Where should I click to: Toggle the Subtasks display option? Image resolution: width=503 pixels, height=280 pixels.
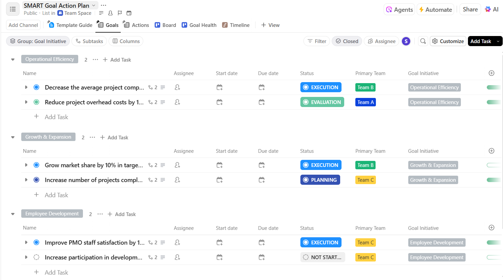[x=89, y=41]
